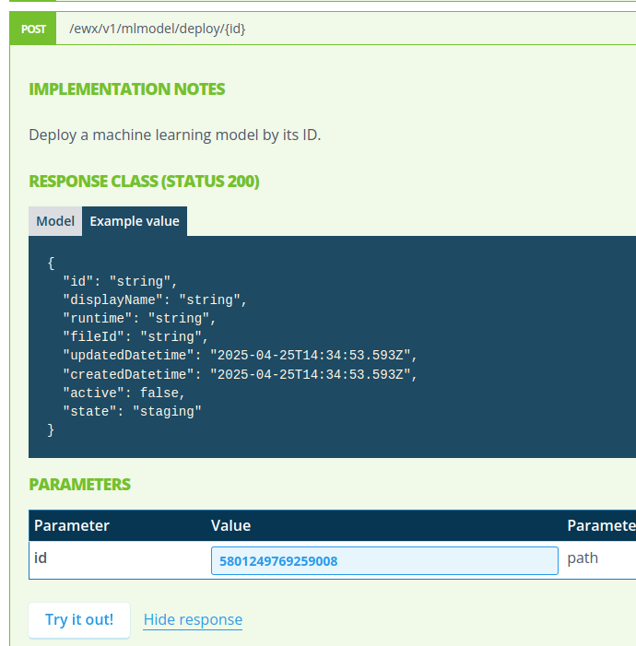The image size is (636, 646).
Task: Click the Value column header
Action: coord(230,525)
